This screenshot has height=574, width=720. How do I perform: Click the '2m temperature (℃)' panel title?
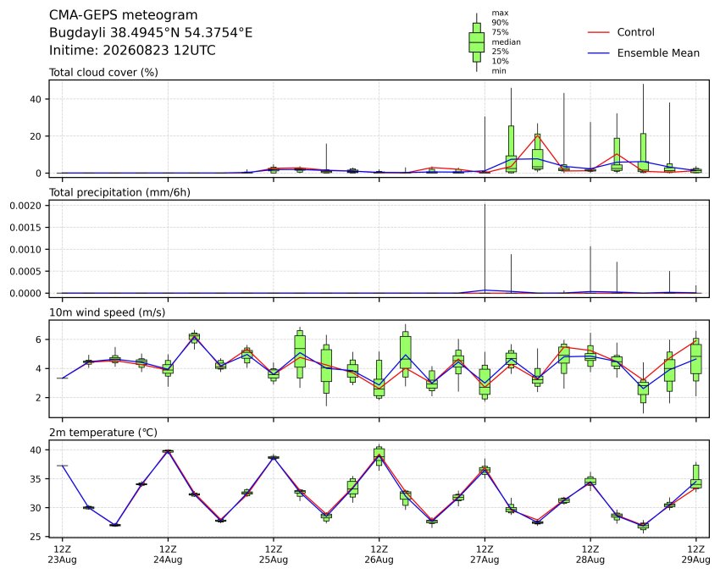[102, 433]
